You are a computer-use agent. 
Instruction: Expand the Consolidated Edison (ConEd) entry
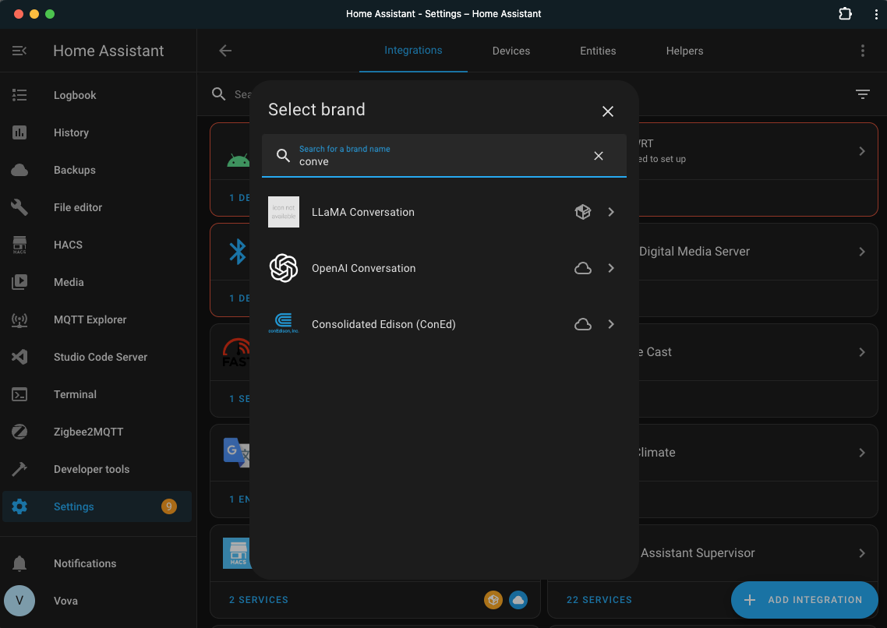click(x=611, y=324)
